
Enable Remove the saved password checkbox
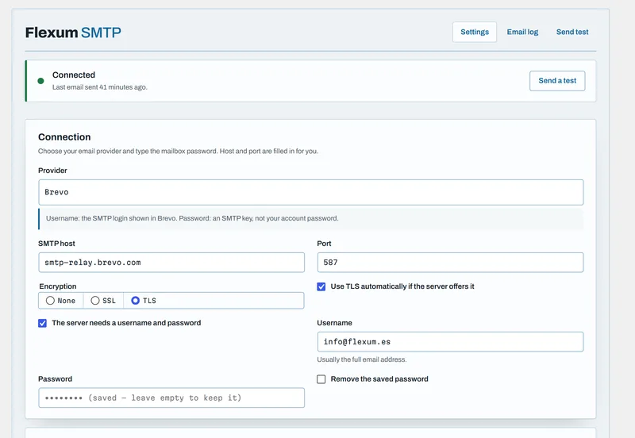click(321, 379)
